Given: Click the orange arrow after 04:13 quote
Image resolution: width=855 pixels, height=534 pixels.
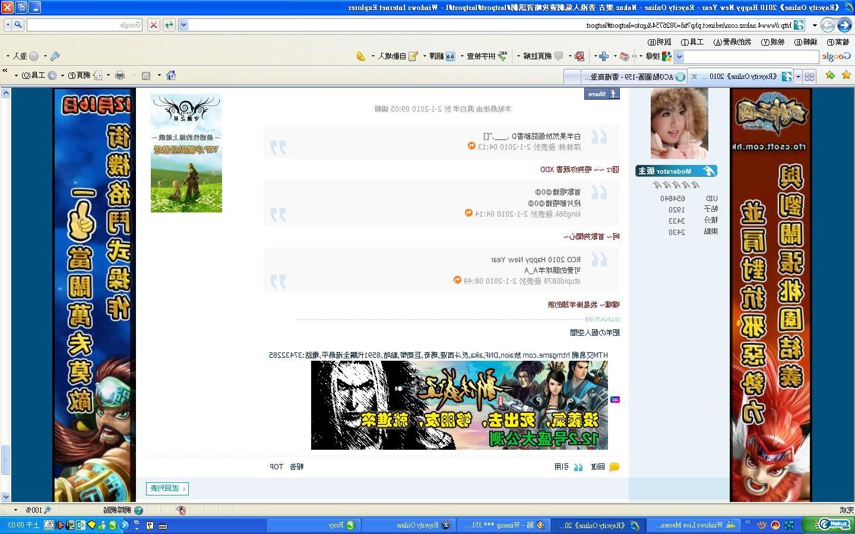Looking at the screenshot, I should pos(472,146).
